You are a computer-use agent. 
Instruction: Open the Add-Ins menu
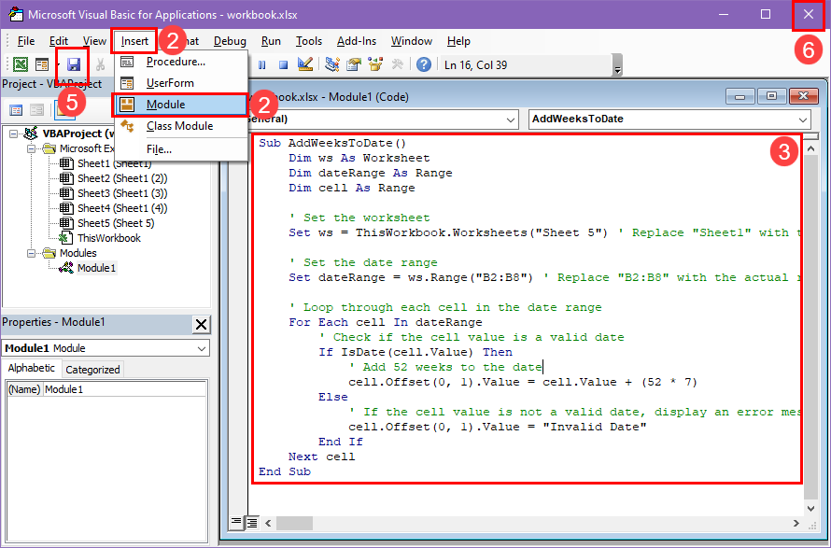coord(356,41)
